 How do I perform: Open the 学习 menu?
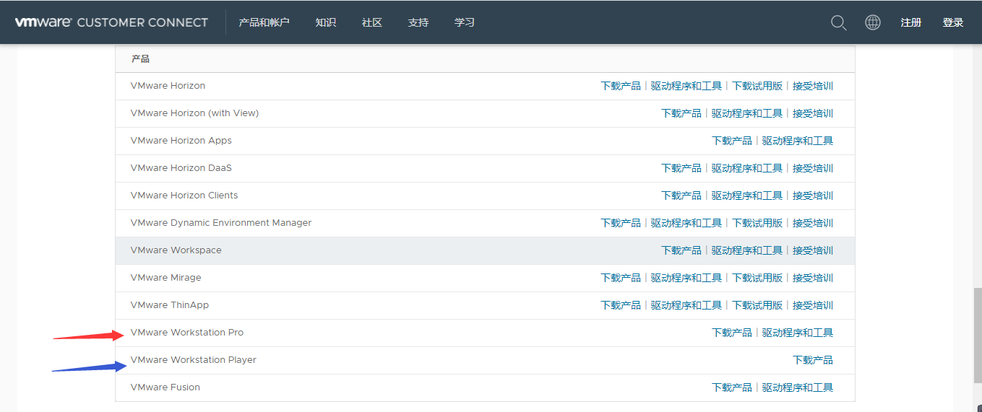coord(465,22)
